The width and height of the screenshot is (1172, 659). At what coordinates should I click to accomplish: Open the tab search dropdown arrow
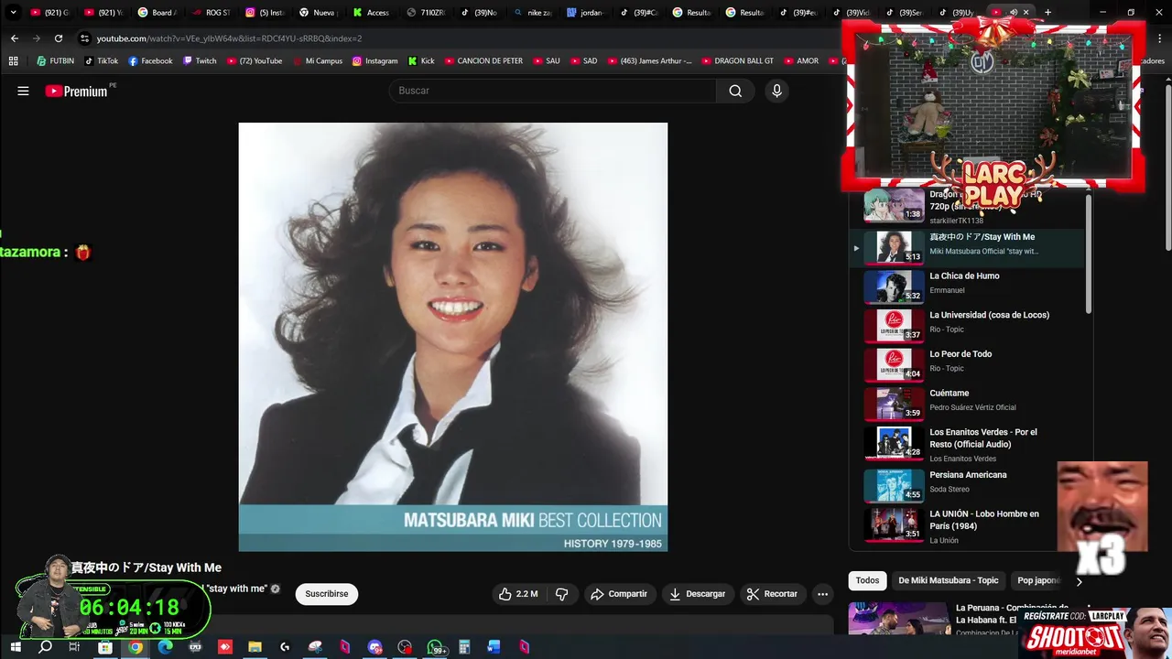pyautogui.click(x=13, y=13)
